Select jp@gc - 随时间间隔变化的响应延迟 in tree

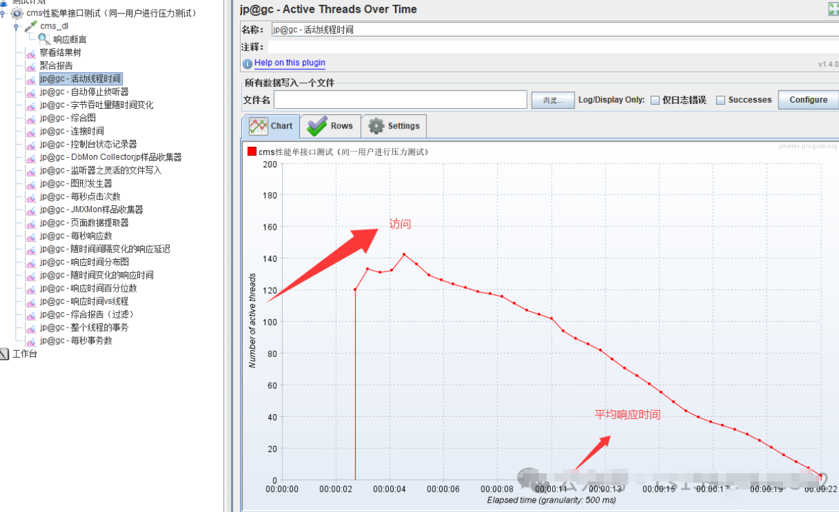(x=105, y=249)
